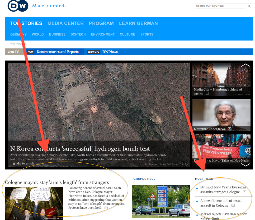Click the carousel up arrow
The width and height of the screenshot is (255, 220).
pos(245,65)
